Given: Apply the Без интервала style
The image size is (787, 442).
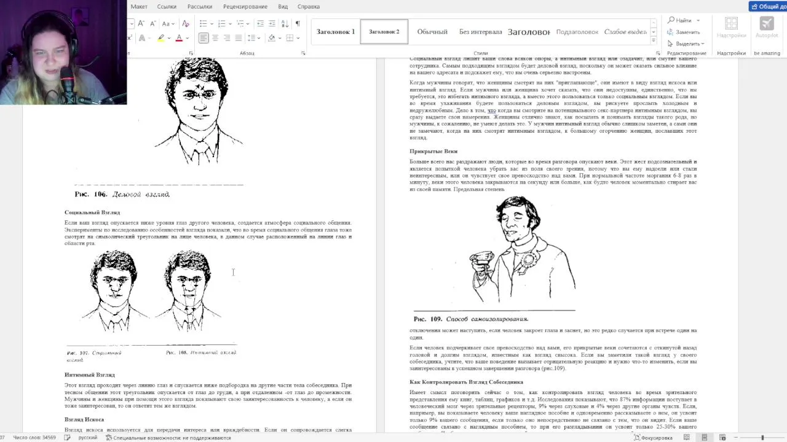Looking at the screenshot, I should pyautogui.click(x=480, y=32).
